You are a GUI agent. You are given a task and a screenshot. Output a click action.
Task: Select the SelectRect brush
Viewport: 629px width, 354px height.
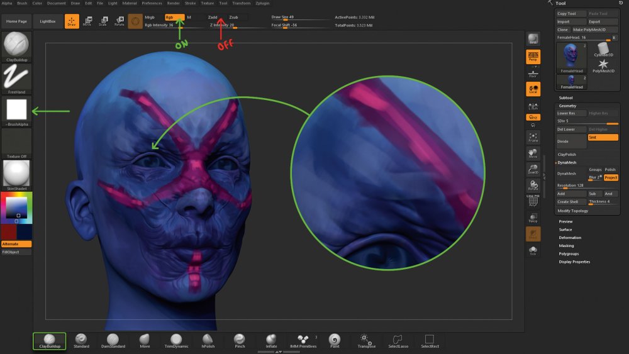pyautogui.click(x=430, y=341)
